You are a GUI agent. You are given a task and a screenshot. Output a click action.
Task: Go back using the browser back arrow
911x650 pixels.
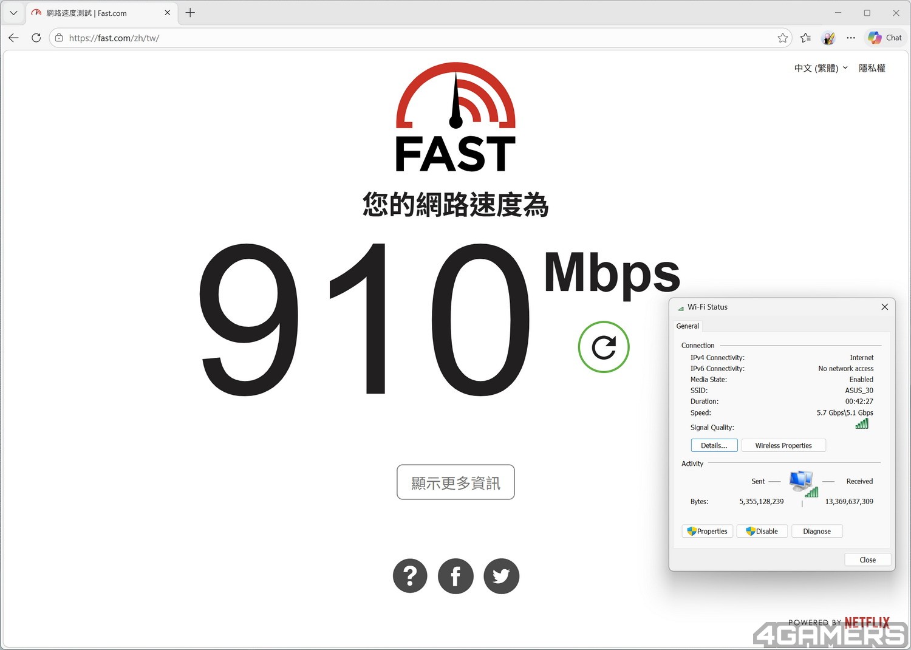pyautogui.click(x=14, y=38)
